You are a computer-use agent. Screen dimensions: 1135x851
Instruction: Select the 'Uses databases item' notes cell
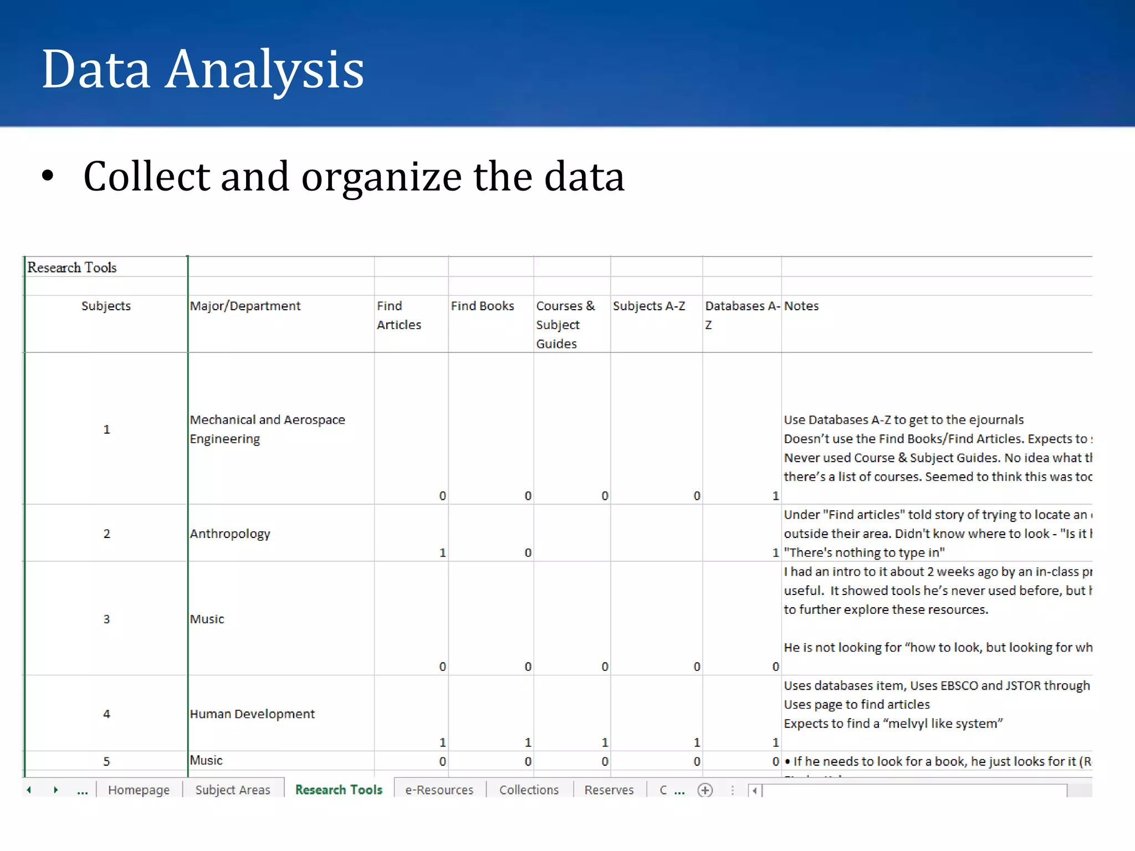[x=937, y=713]
